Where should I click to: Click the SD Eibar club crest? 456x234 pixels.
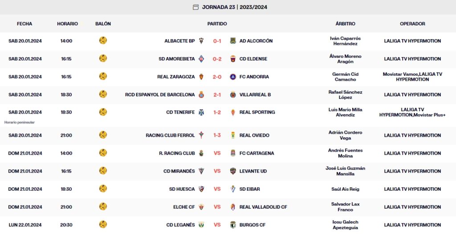pyautogui.click(x=232, y=189)
